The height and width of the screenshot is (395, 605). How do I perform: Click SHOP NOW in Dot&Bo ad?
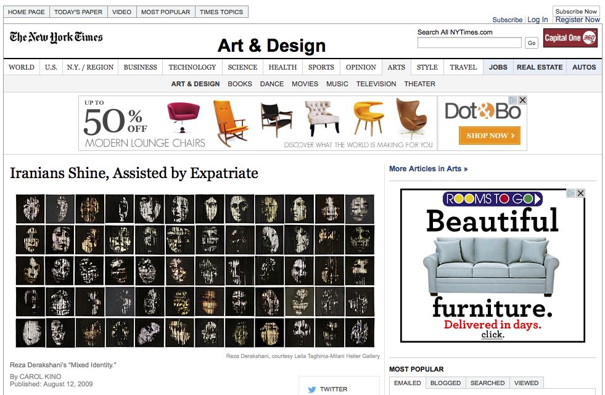pyautogui.click(x=490, y=136)
